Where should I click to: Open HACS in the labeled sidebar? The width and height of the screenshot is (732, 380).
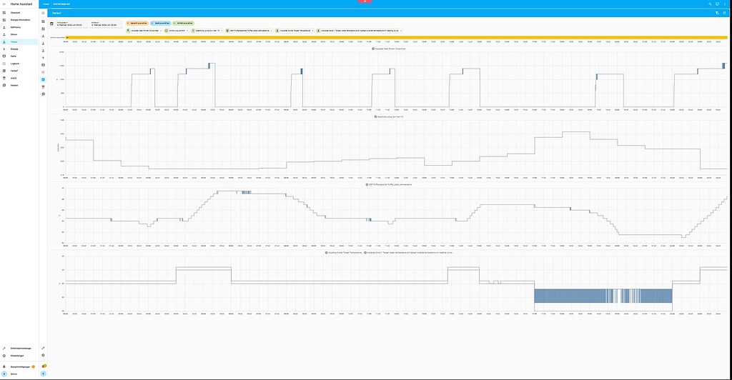pos(19,79)
